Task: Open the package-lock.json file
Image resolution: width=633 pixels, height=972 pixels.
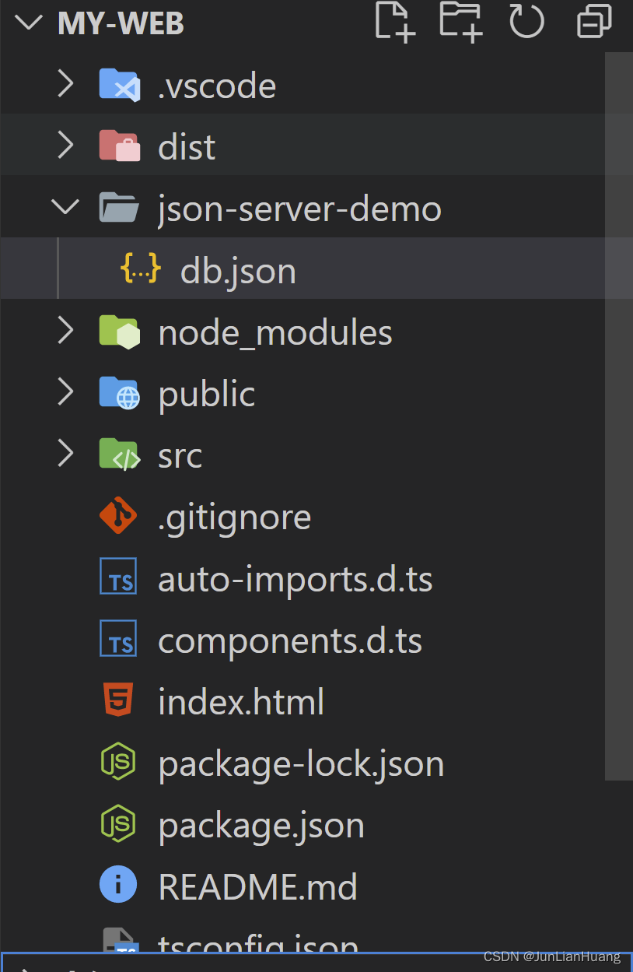Action: pos(301,764)
